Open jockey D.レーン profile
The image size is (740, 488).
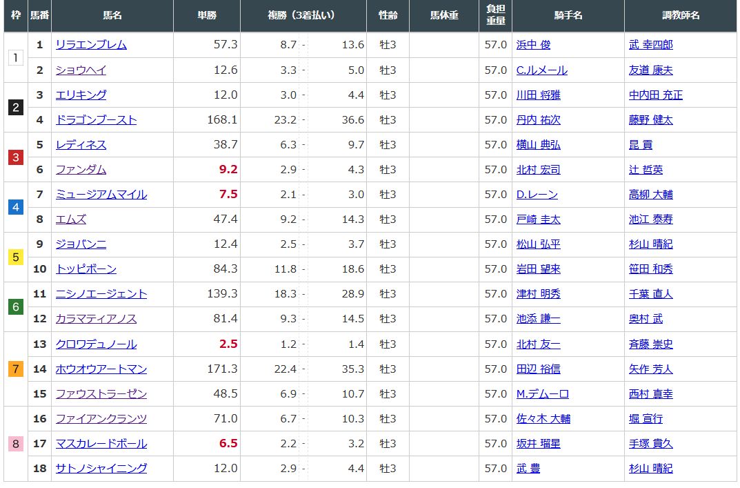pos(537,195)
